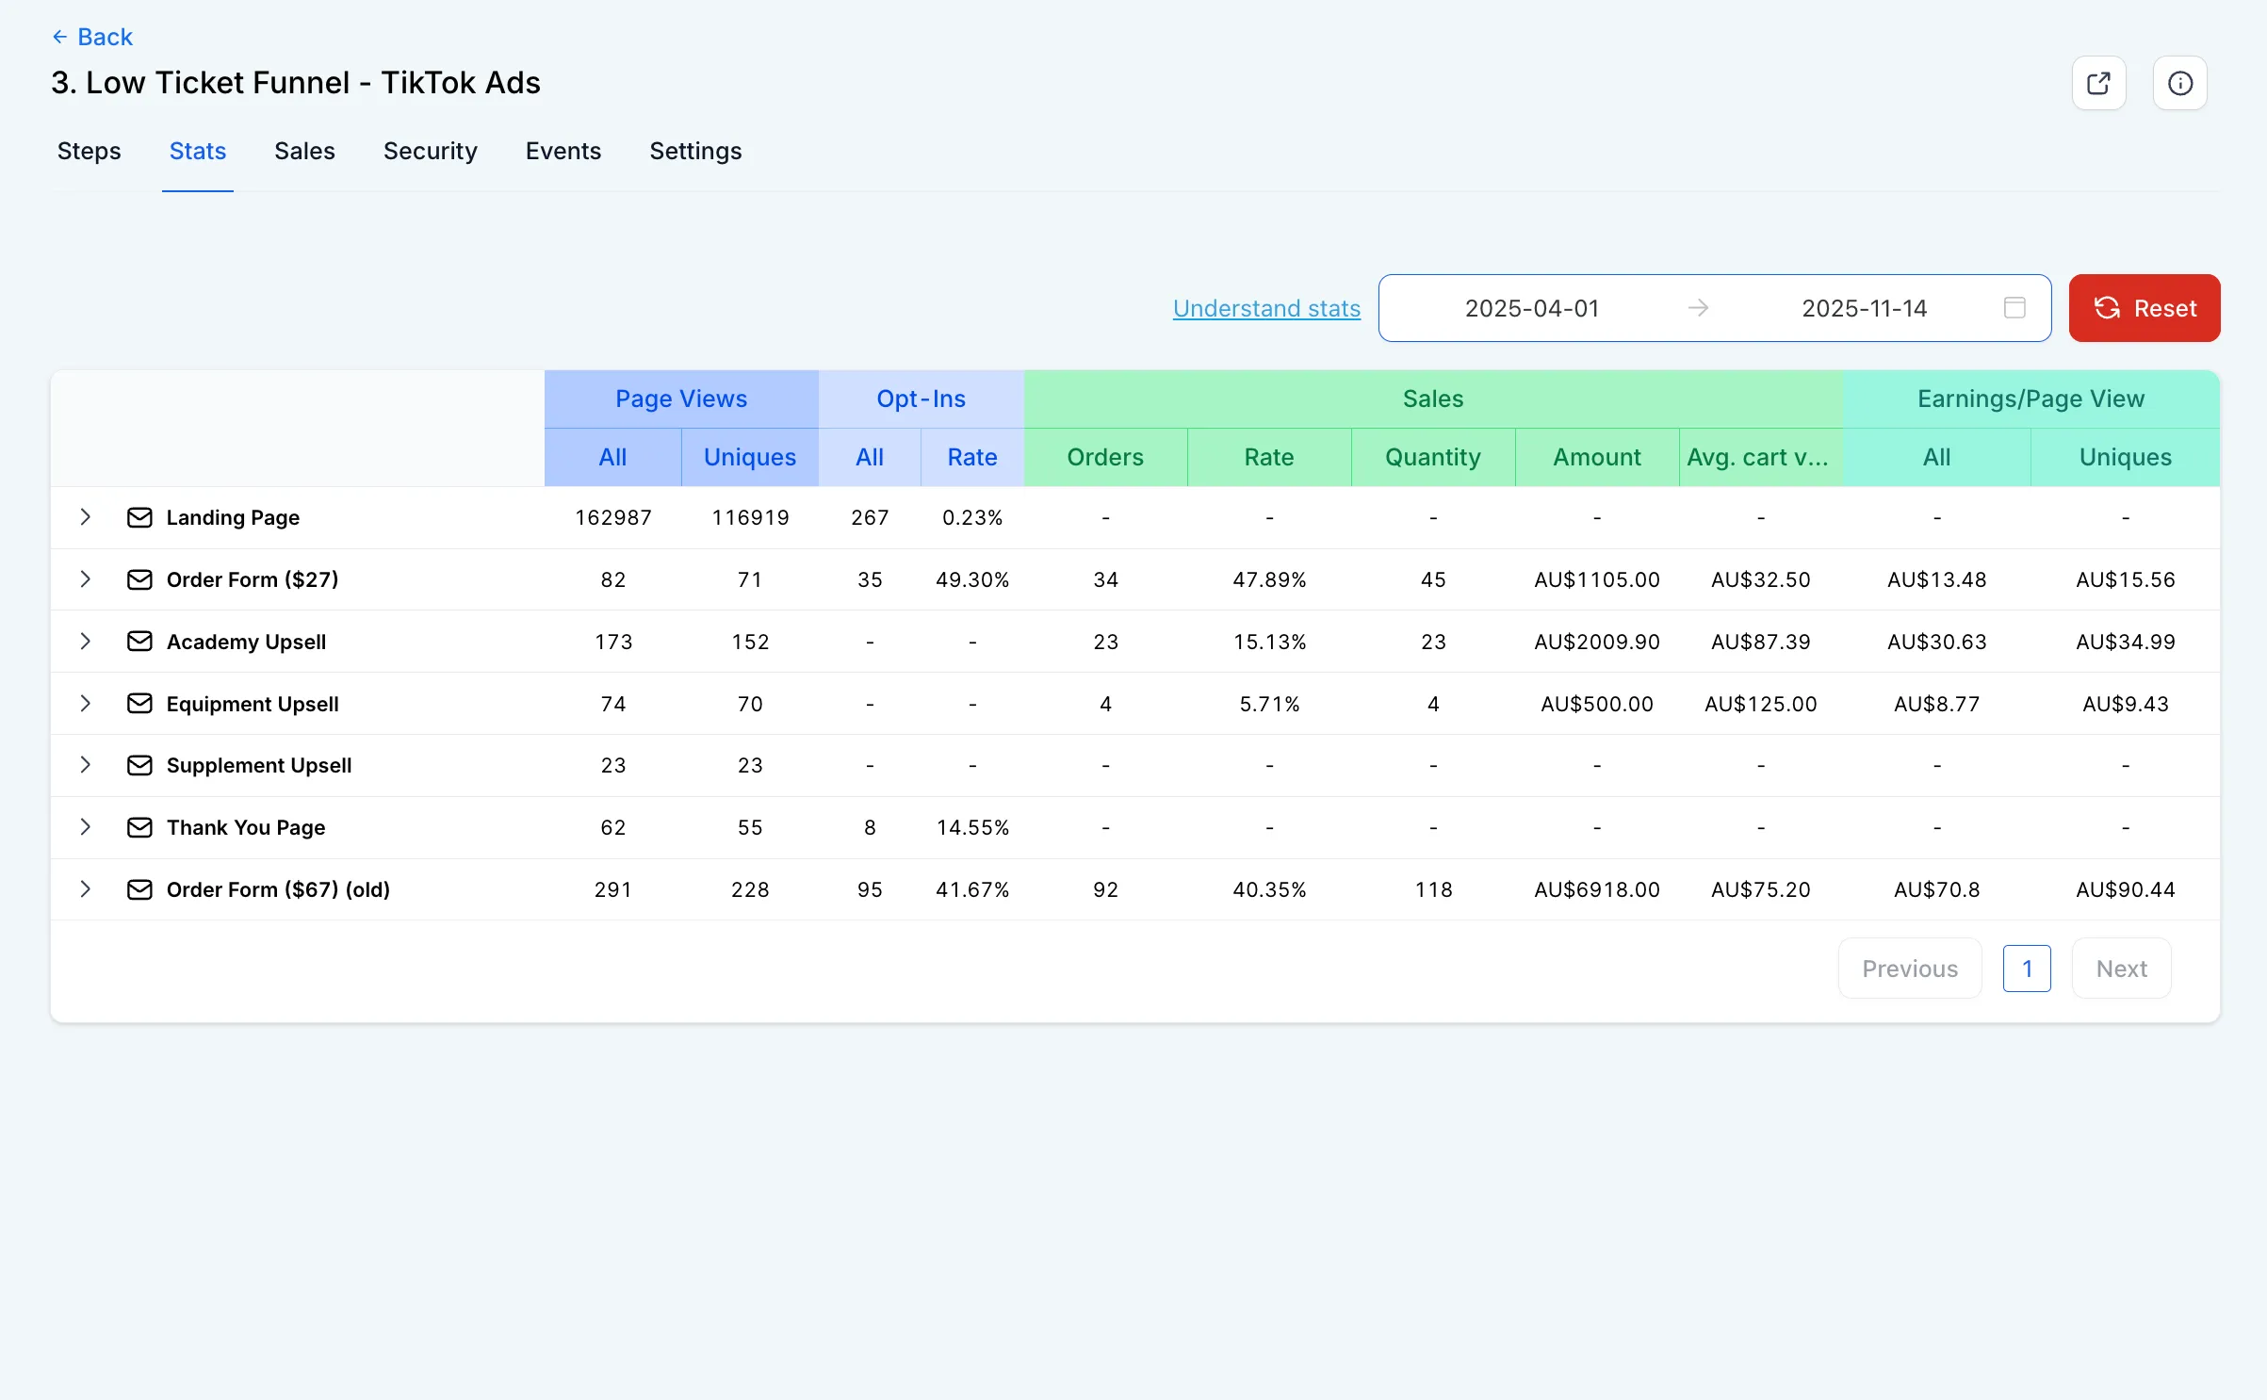The image size is (2267, 1400).
Task: Expand the Landing Page row
Action: point(86,517)
